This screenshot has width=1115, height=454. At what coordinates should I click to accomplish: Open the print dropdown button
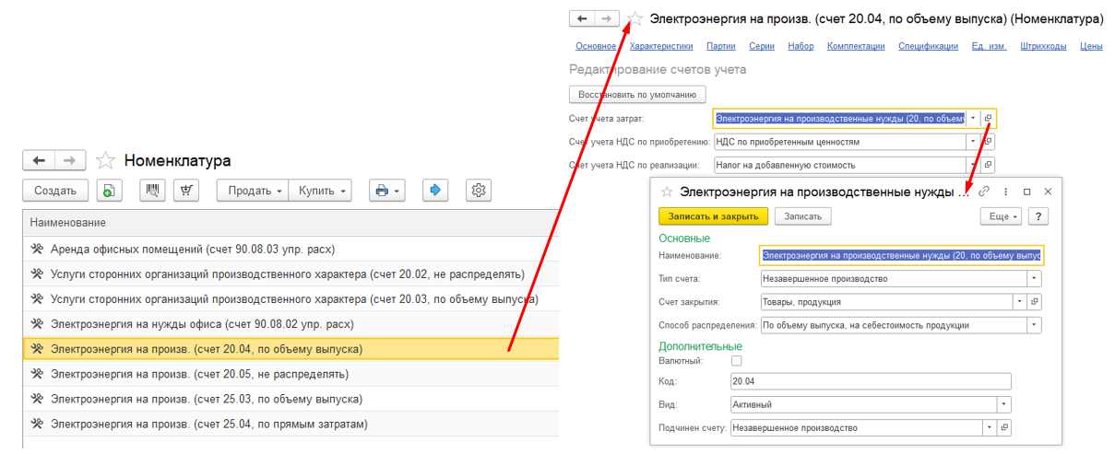[386, 191]
